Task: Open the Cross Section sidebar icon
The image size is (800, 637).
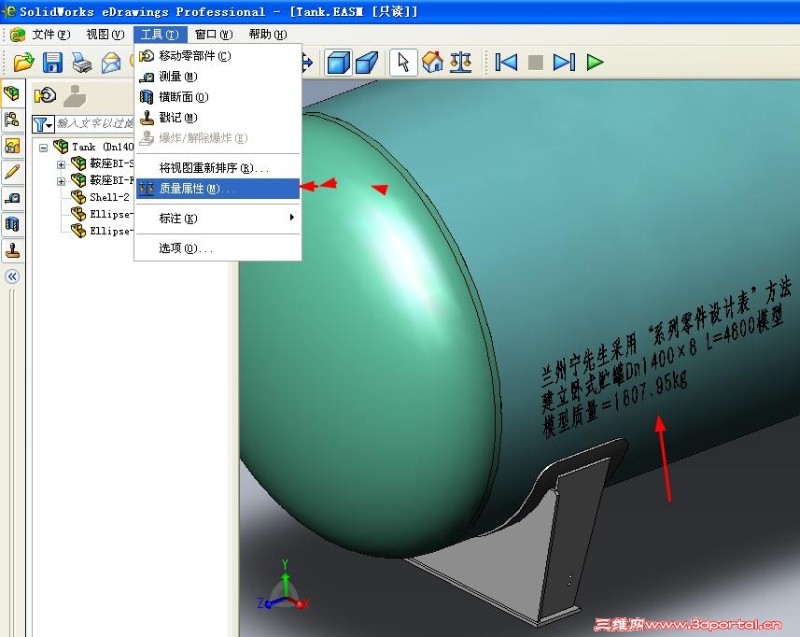Action: [x=12, y=224]
